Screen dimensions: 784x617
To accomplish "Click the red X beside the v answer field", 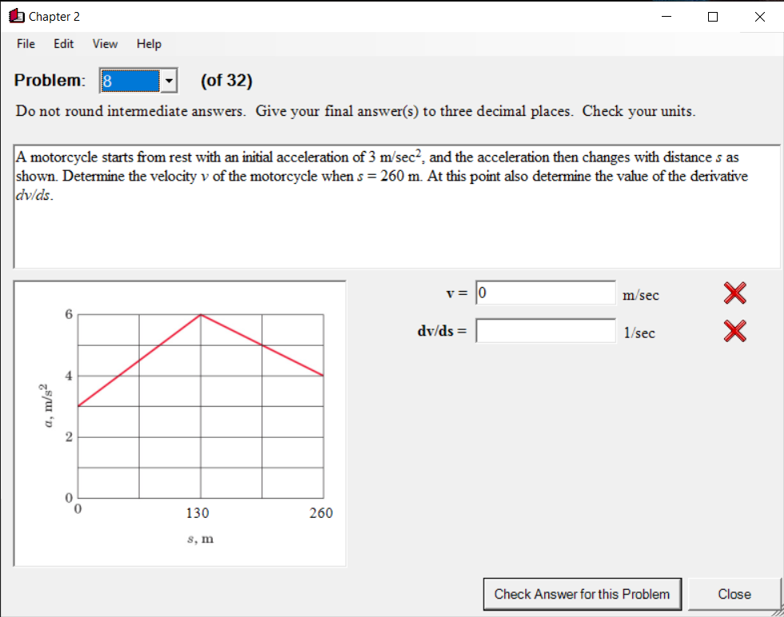I will 734,293.
